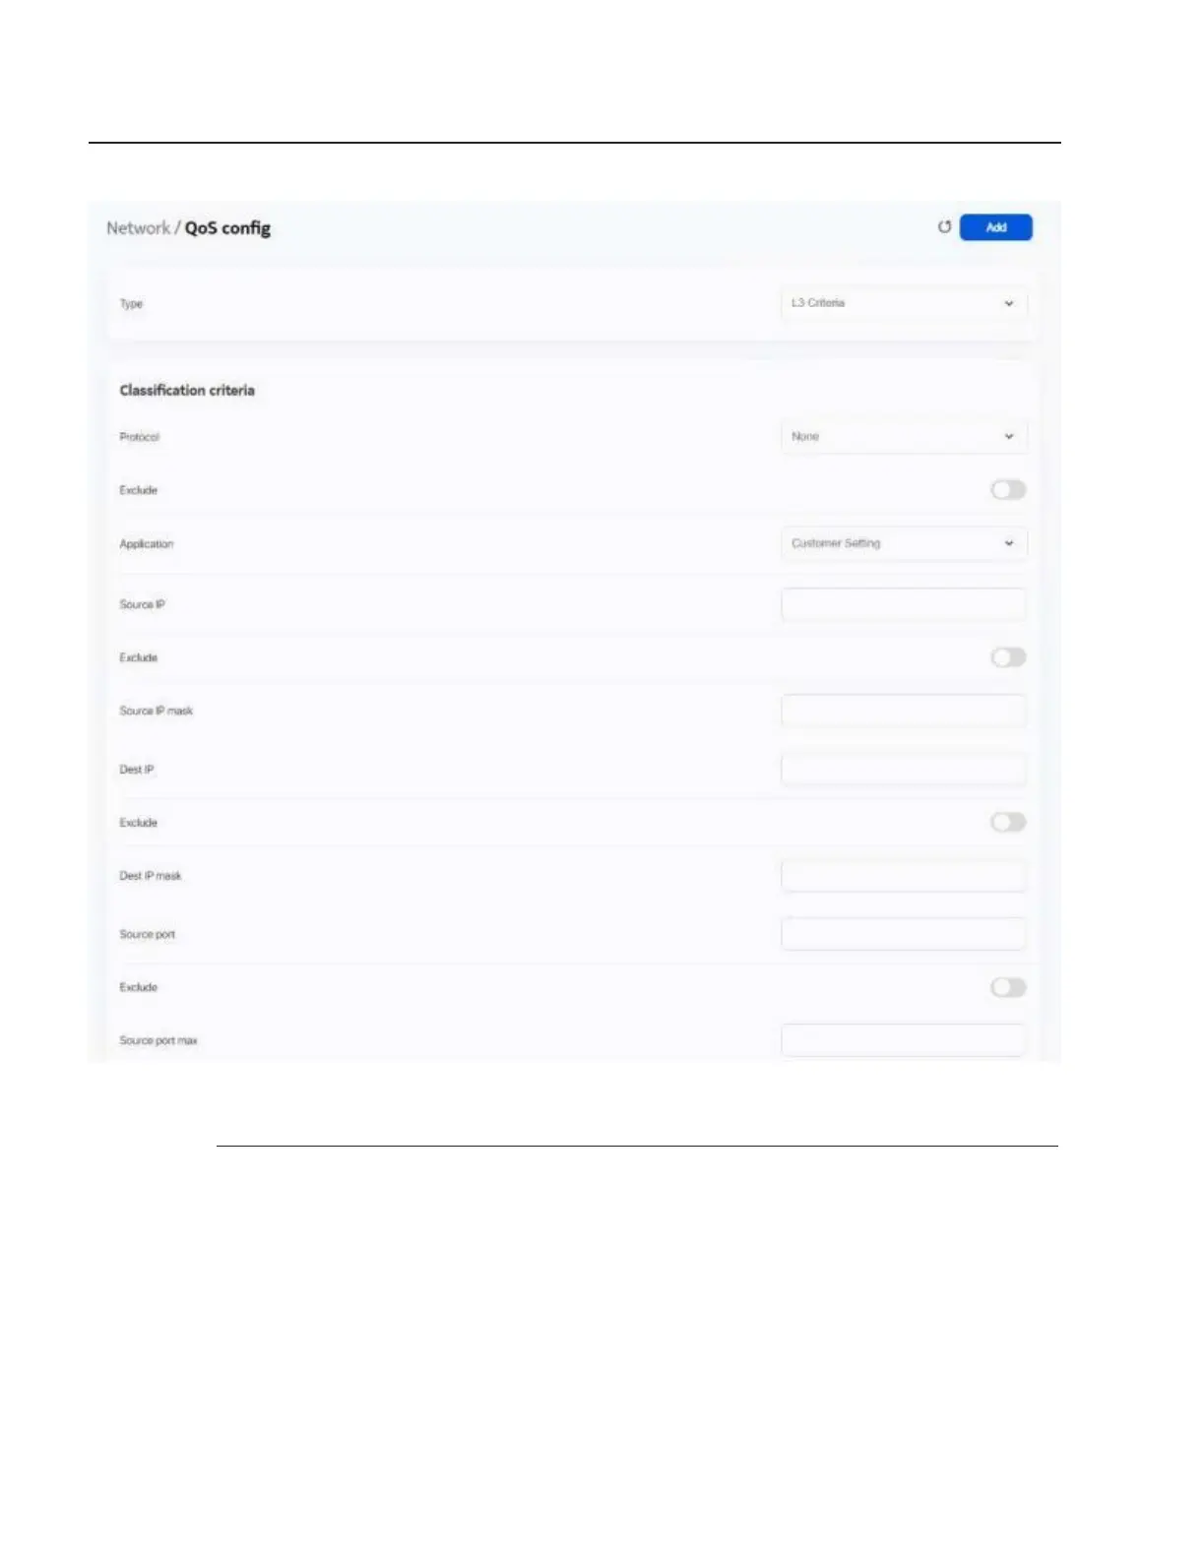Image resolution: width=1202 pixels, height=1556 pixels.
Task: Open the Type dropdown showing L3 Criteria
Action: pos(904,303)
